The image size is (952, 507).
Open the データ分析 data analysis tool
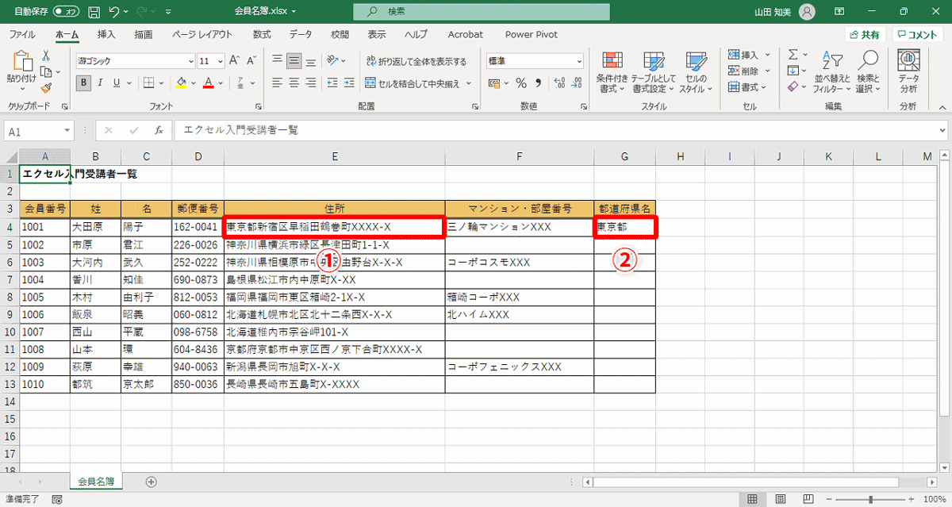pos(908,71)
